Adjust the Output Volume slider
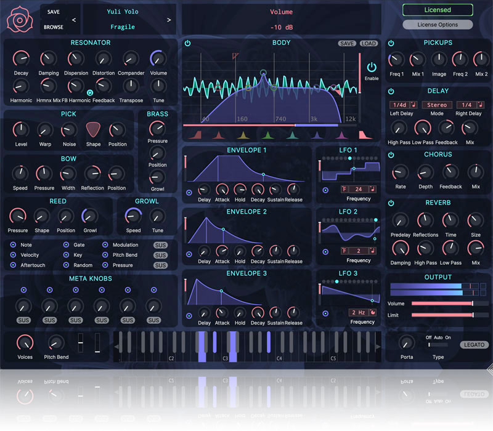Viewport: 493px width, 431px height. pos(441,304)
